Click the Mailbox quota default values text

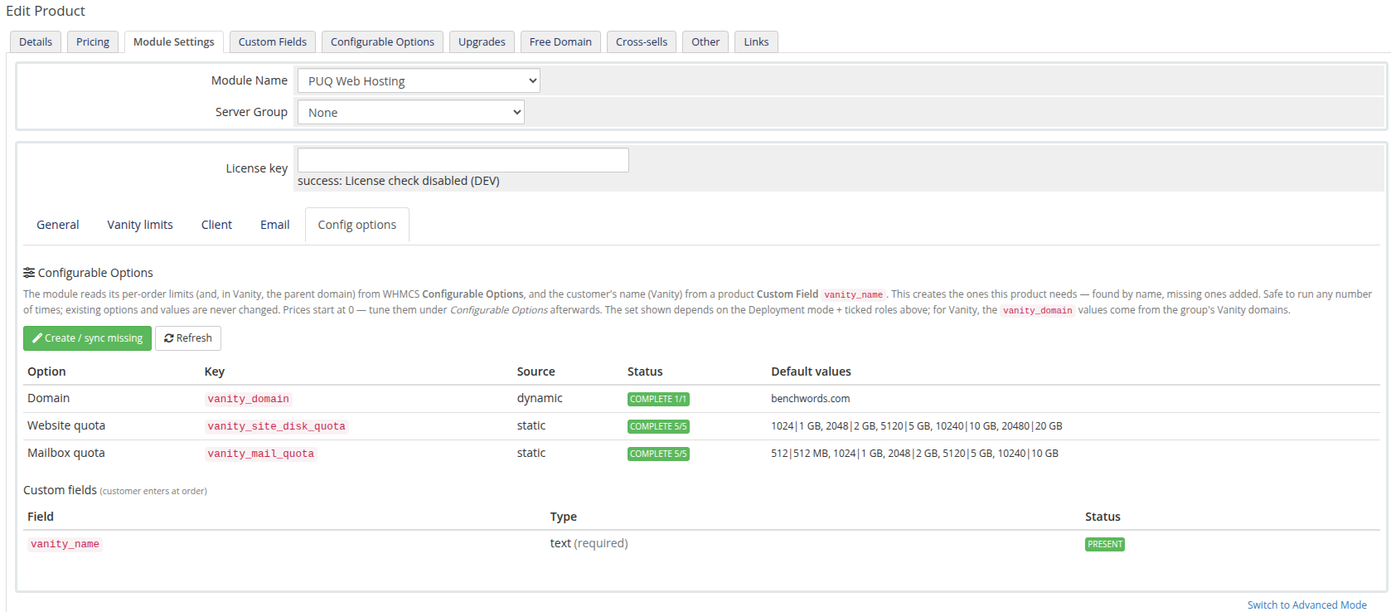pyautogui.click(x=914, y=454)
